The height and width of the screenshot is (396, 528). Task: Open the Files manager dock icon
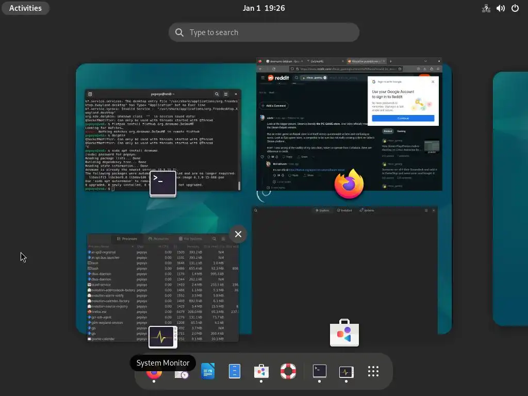235,371
